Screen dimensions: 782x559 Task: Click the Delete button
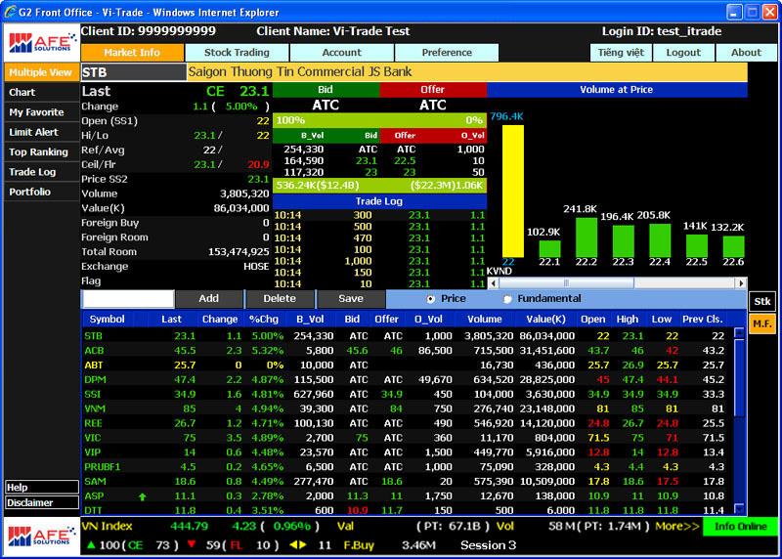tap(280, 298)
